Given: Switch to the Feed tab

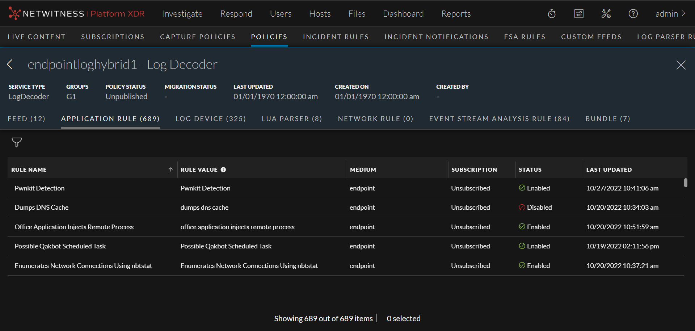Looking at the screenshot, I should point(26,118).
